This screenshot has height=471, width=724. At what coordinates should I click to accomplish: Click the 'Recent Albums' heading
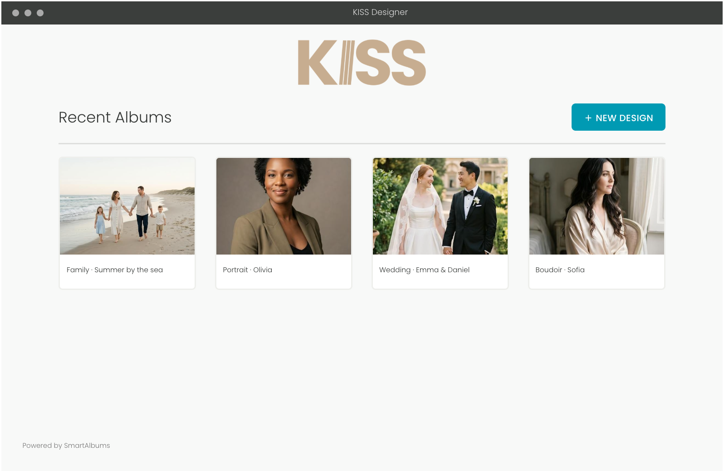coord(115,117)
